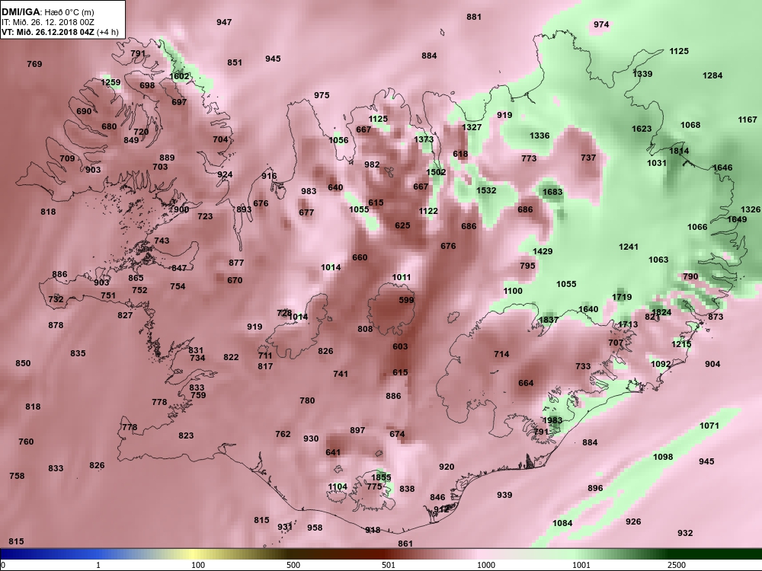Click the map value 939

[x=504, y=494]
